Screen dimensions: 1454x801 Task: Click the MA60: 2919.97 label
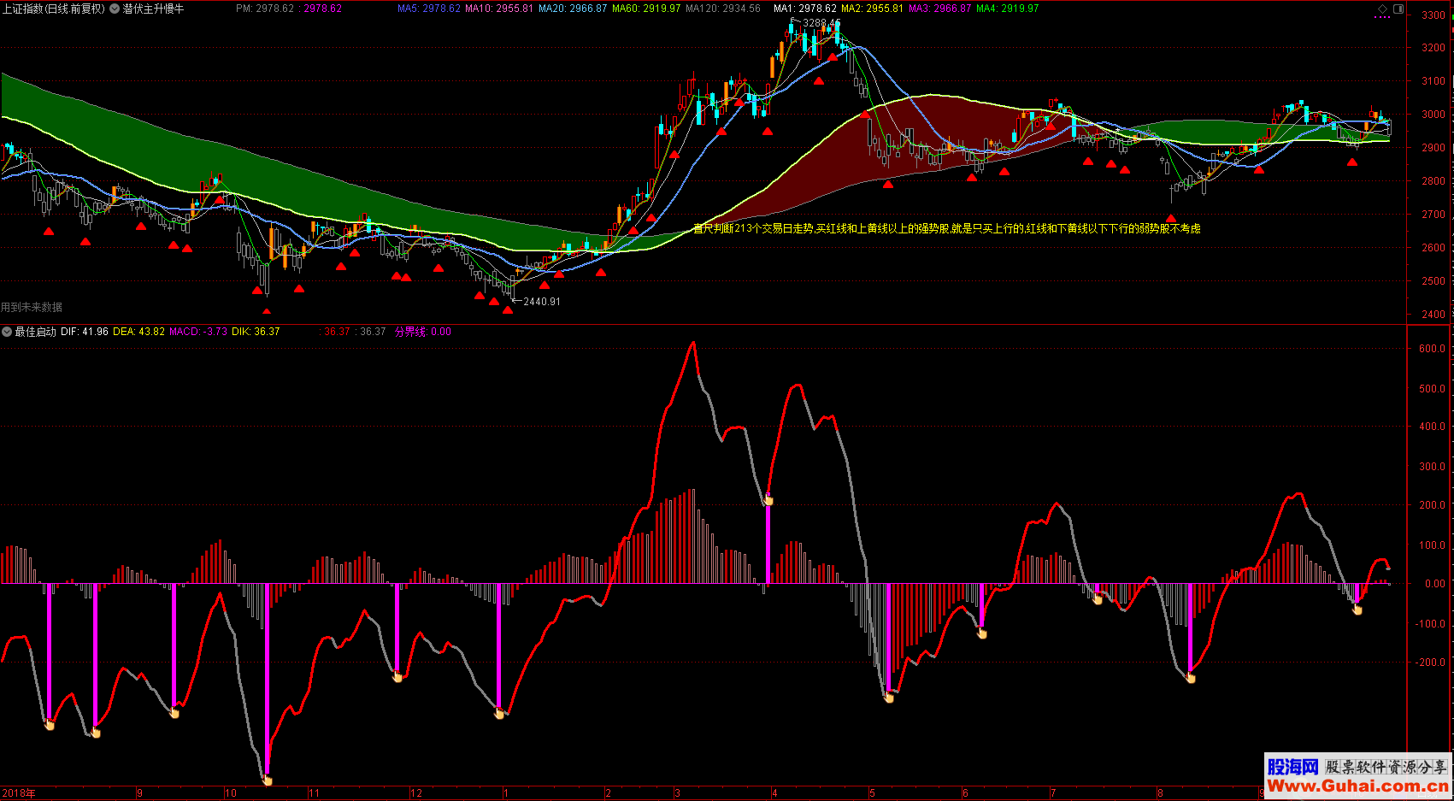click(646, 9)
